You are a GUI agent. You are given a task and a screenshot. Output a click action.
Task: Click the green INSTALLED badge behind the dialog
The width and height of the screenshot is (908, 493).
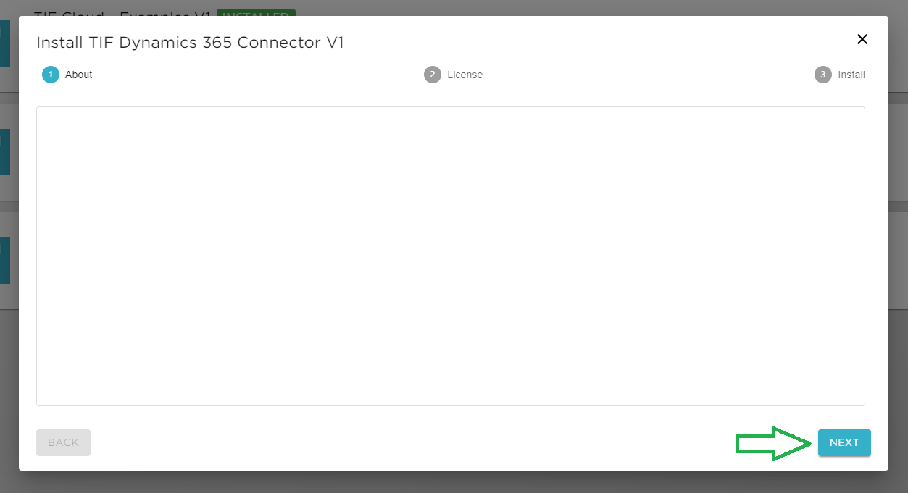click(x=256, y=12)
